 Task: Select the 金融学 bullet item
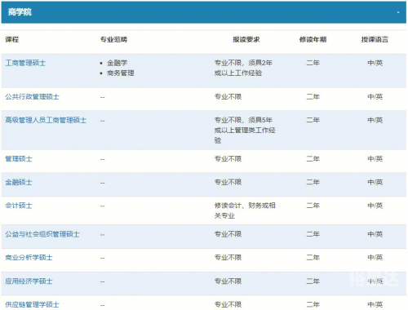(x=118, y=63)
